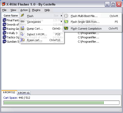
Task: Click the Flash Single GBA Rom icon
Action: [x=66, y=22]
